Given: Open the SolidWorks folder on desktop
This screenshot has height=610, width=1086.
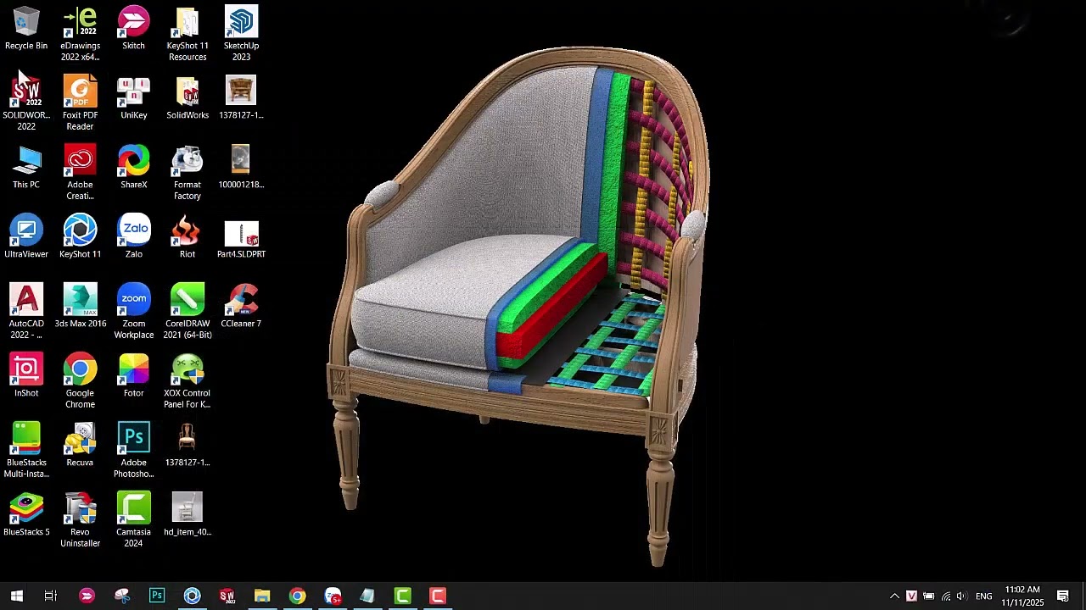Looking at the screenshot, I should pyautogui.click(x=188, y=98).
